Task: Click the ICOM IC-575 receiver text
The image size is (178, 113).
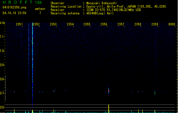Action: click(x=113, y=10)
